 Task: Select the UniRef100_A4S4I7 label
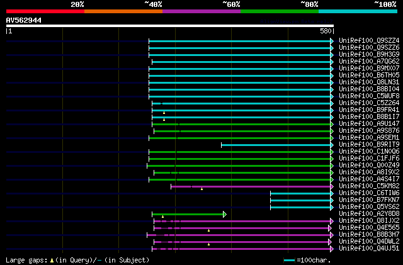(369, 179)
